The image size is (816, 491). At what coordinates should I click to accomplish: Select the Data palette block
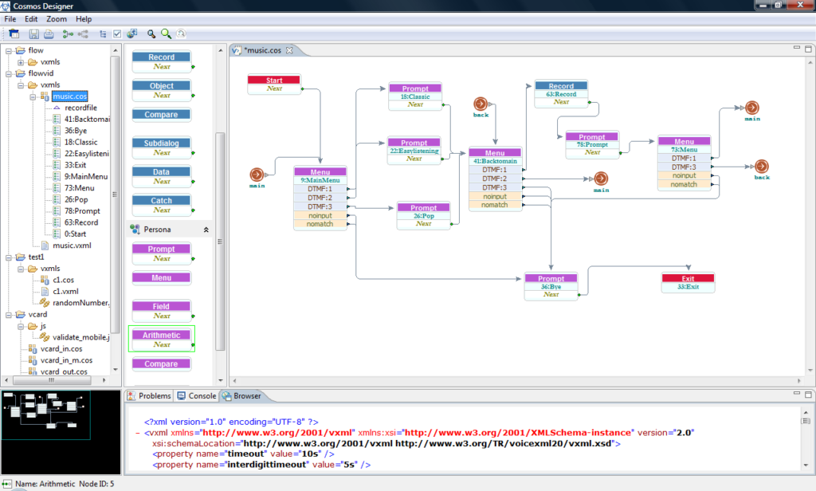click(x=161, y=176)
